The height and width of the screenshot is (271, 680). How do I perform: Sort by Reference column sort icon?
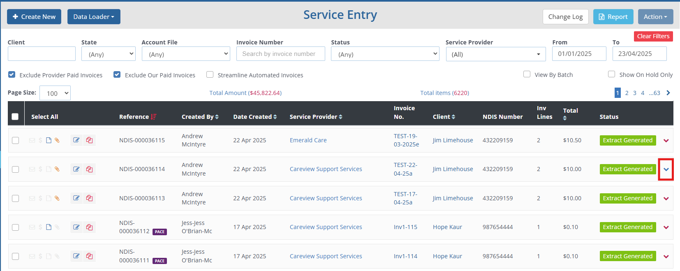pos(154,117)
